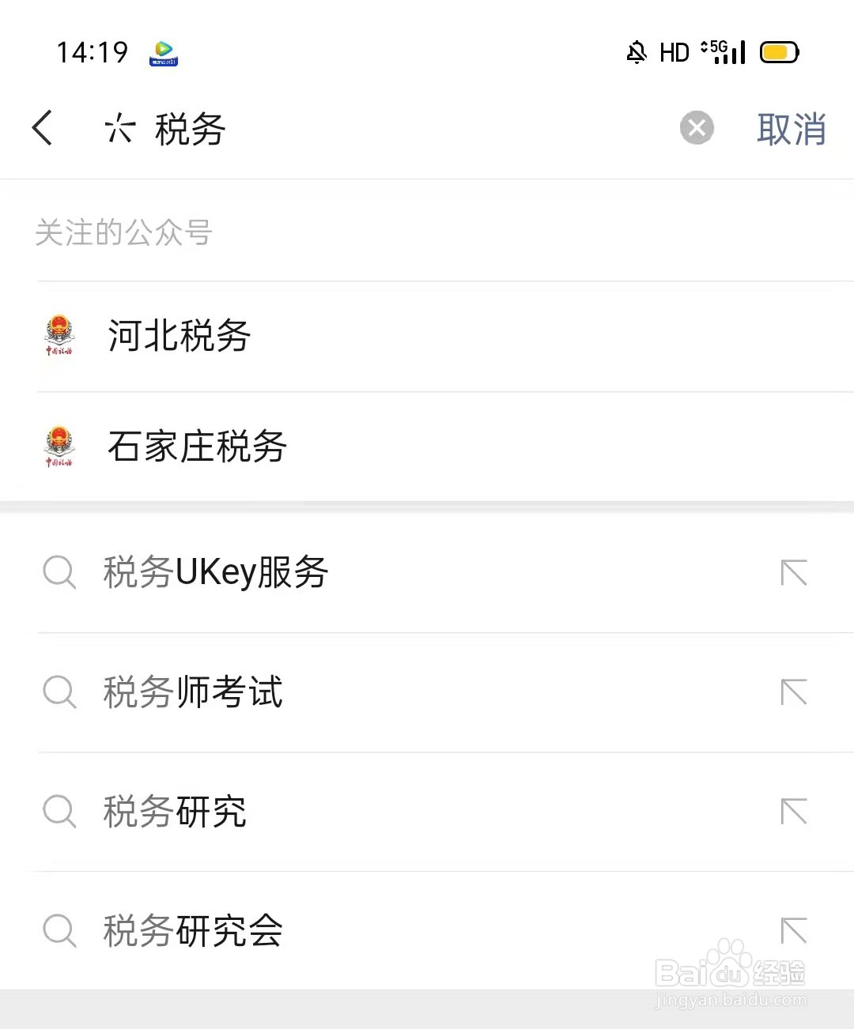854x1029 pixels.
Task: Clear the search text with X icon
Action: [697, 128]
